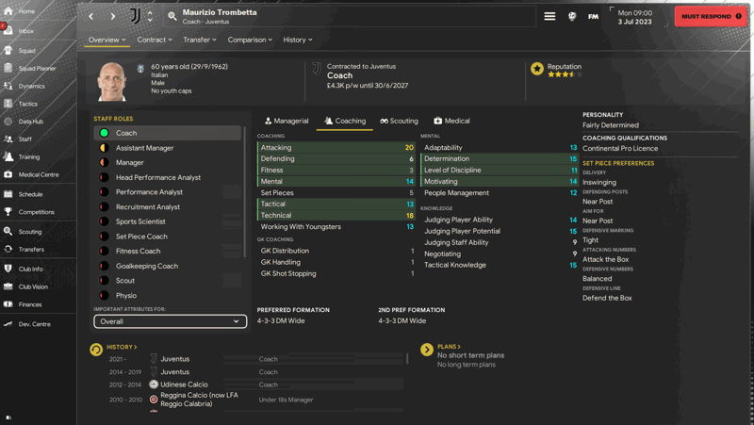Select the Assistant Manager staff role
The height and width of the screenshot is (425, 754).
pyautogui.click(x=168, y=148)
